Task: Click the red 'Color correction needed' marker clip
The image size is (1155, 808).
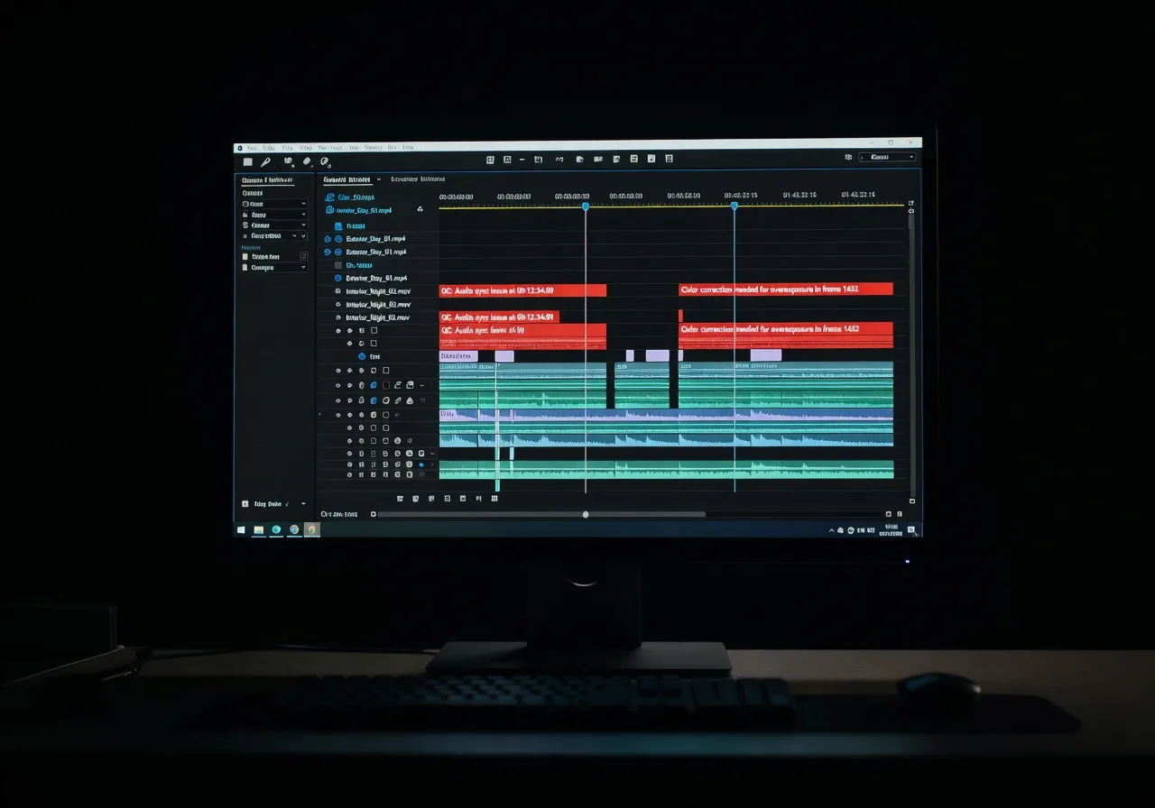Action: pos(785,289)
